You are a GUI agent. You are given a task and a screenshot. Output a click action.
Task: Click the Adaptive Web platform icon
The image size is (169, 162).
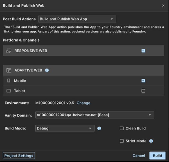tap(9, 70)
